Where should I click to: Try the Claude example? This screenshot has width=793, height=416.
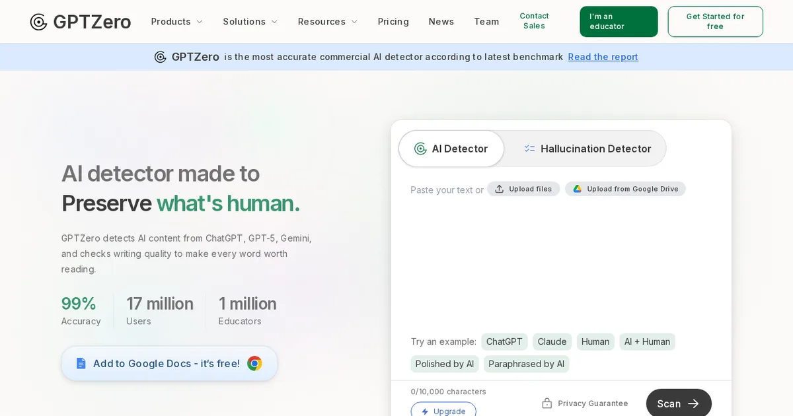552,341
